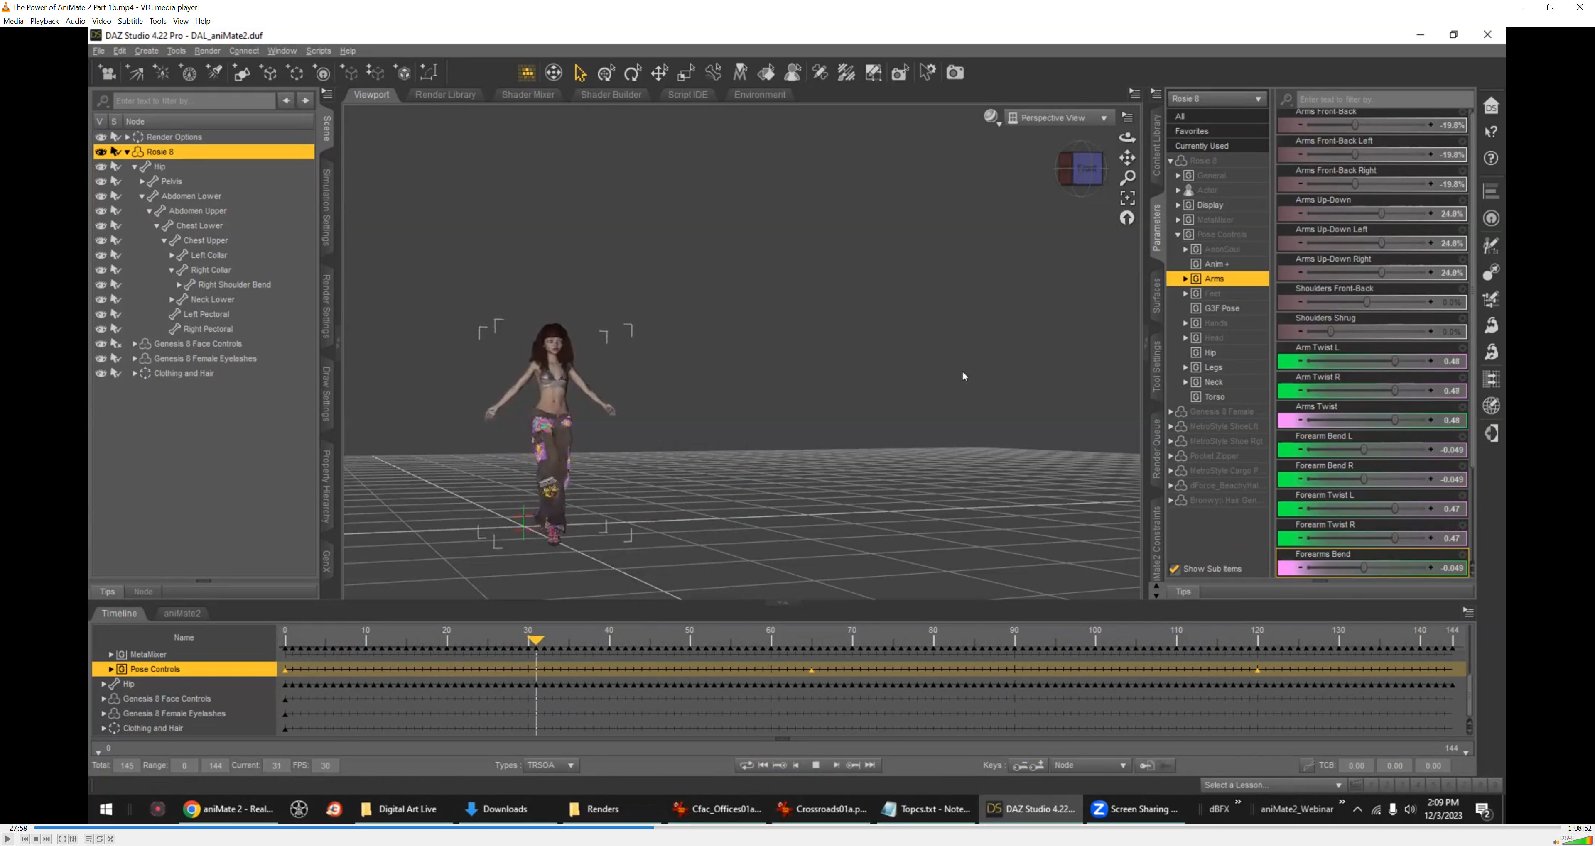Viewport: 1595px width, 846px height.
Task: Select the Legs pose control group
Action: pos(1214,368)
